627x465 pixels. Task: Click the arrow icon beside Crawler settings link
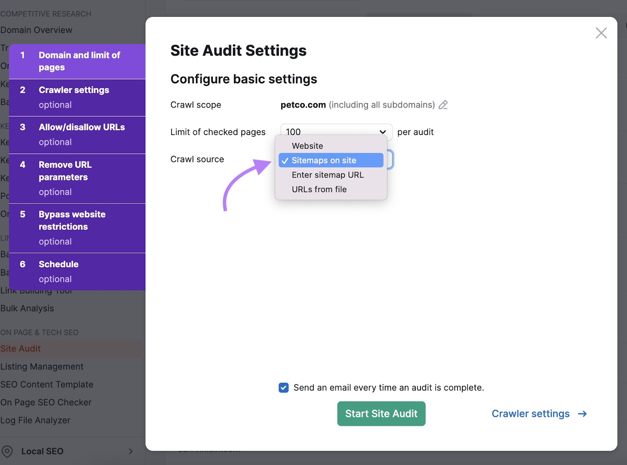point(583,414)
